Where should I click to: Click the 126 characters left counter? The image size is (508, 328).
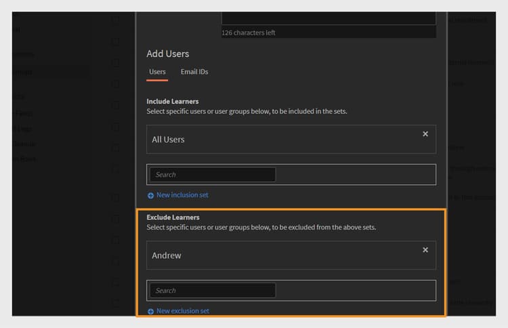[x=249, y=33]
